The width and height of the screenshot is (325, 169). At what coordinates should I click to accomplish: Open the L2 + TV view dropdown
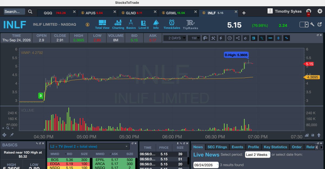(89, 147)
